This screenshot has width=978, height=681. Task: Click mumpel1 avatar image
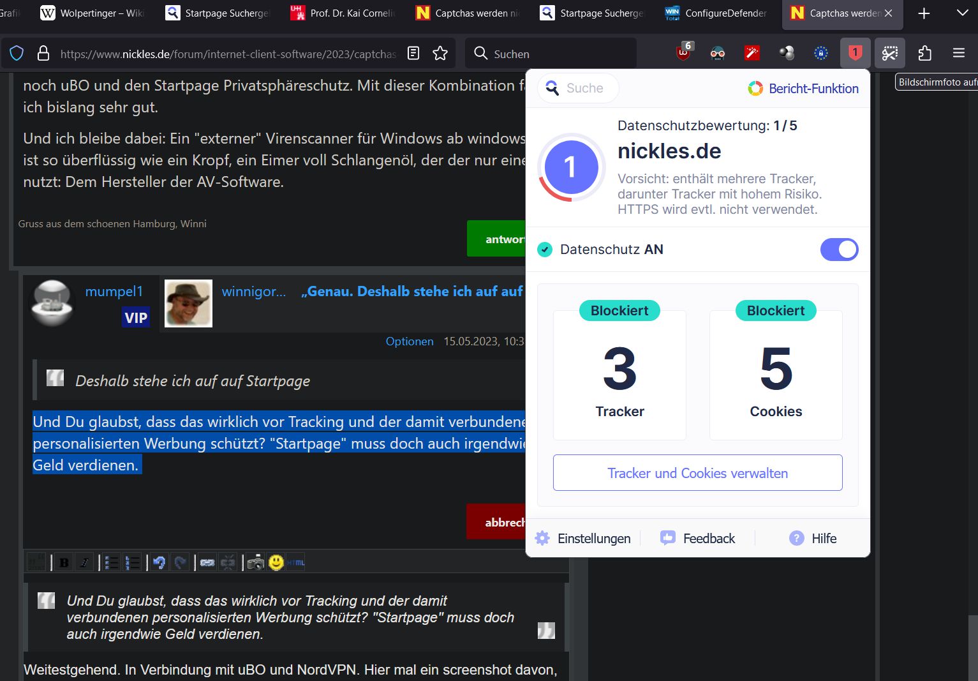click(x=52, y=303)
